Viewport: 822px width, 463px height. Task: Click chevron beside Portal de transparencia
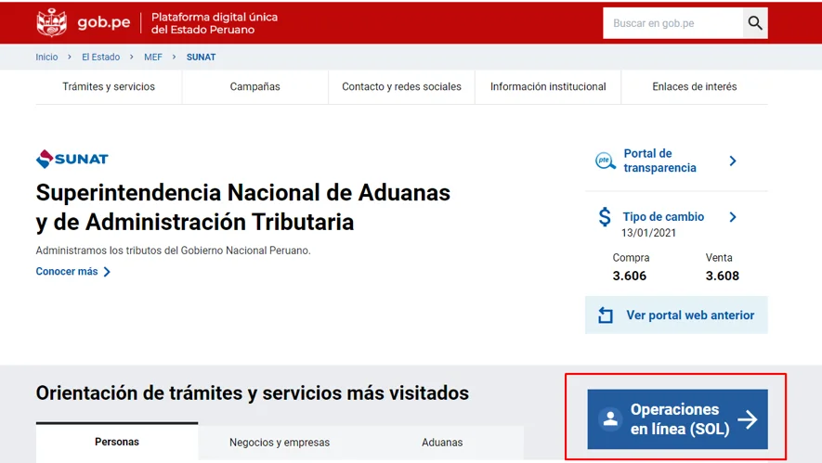[733, 161]
